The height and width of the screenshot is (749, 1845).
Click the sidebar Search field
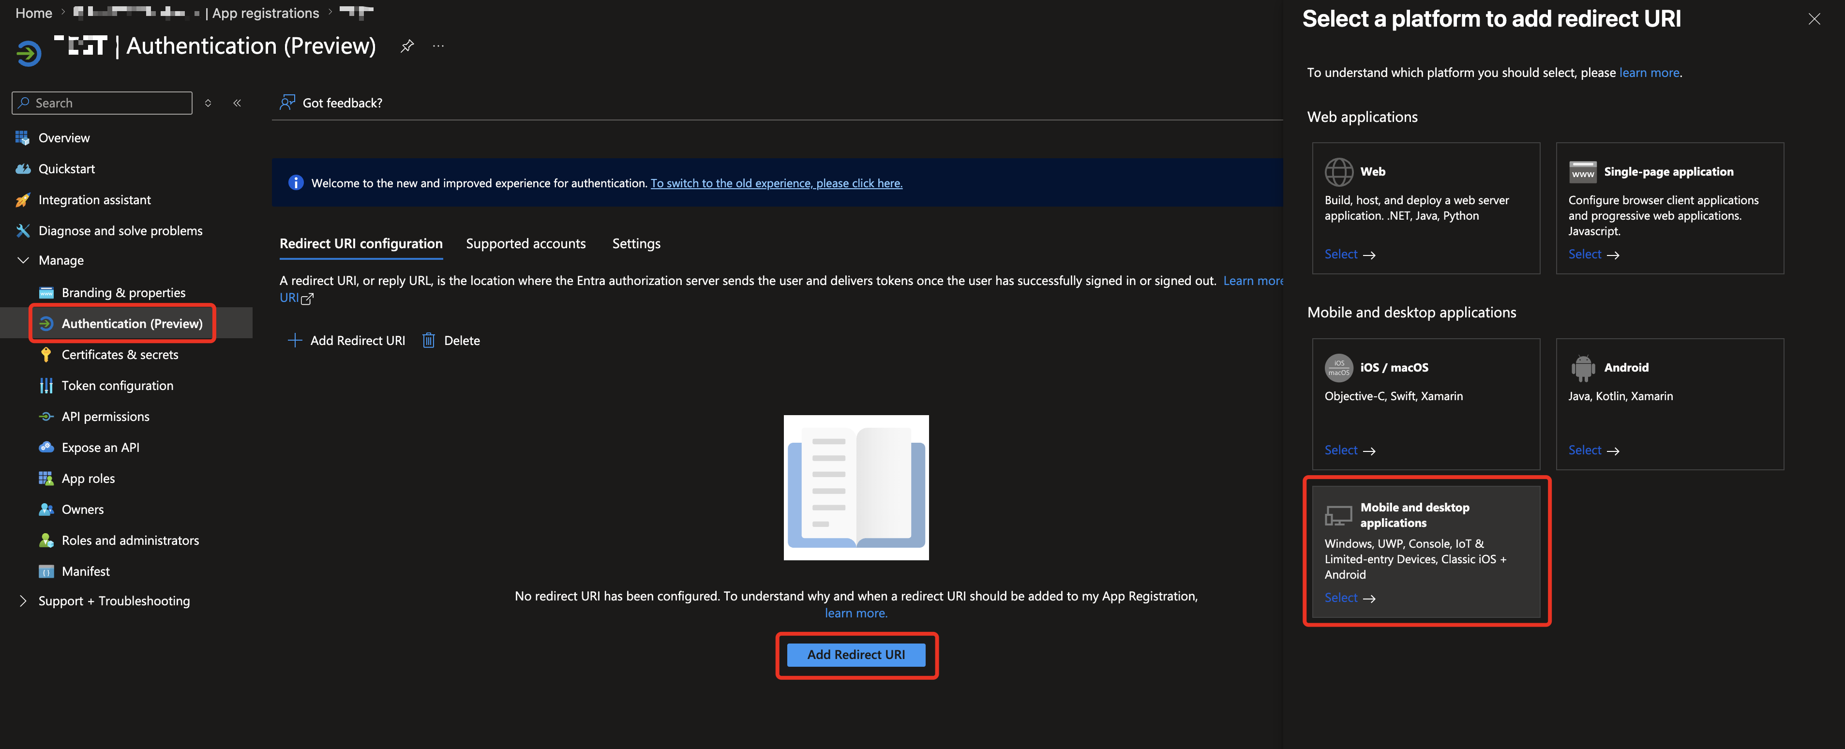tap(102, 103)
